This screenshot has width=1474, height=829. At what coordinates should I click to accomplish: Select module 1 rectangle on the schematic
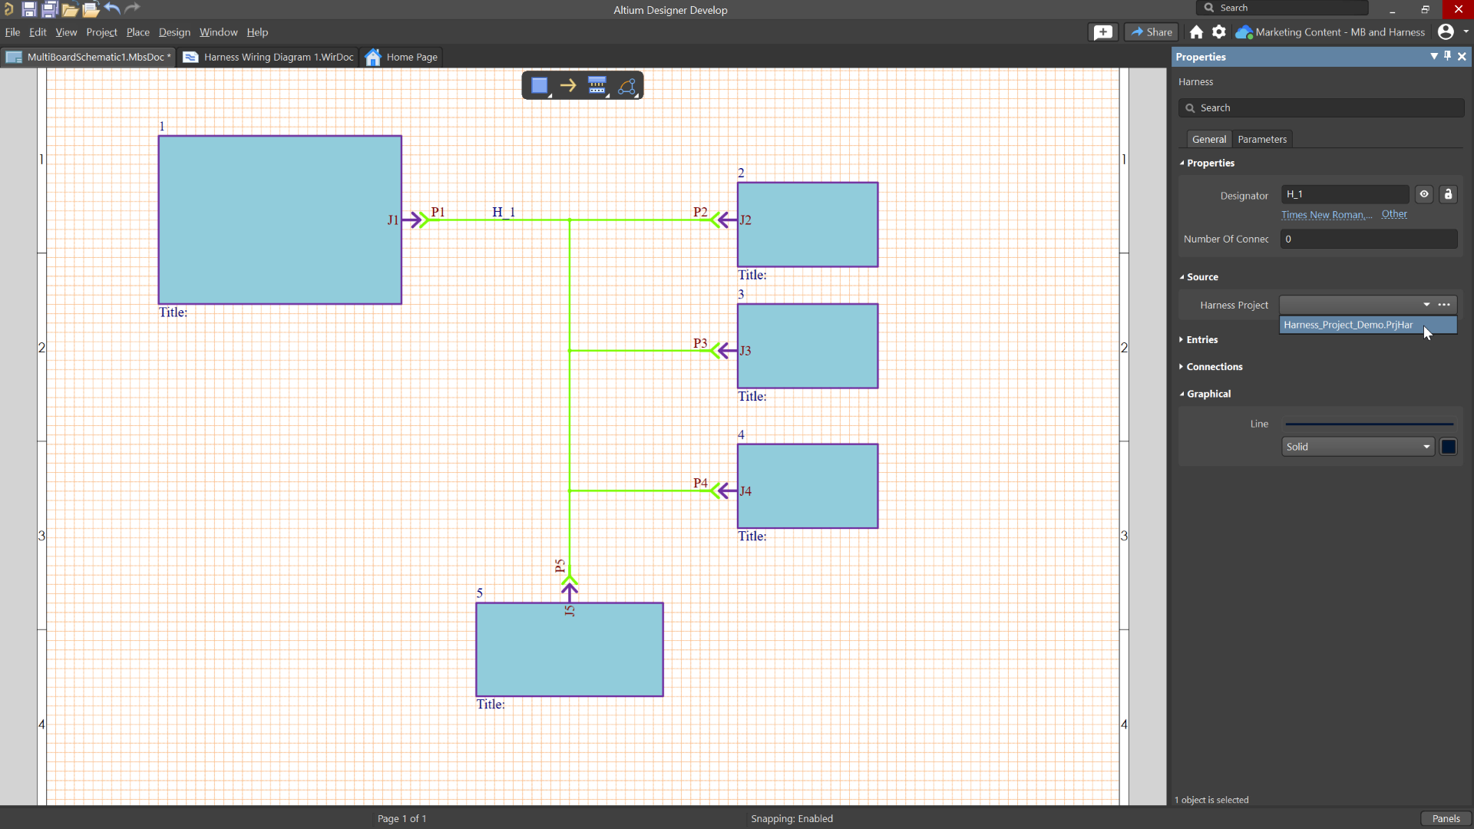point(279,220)
